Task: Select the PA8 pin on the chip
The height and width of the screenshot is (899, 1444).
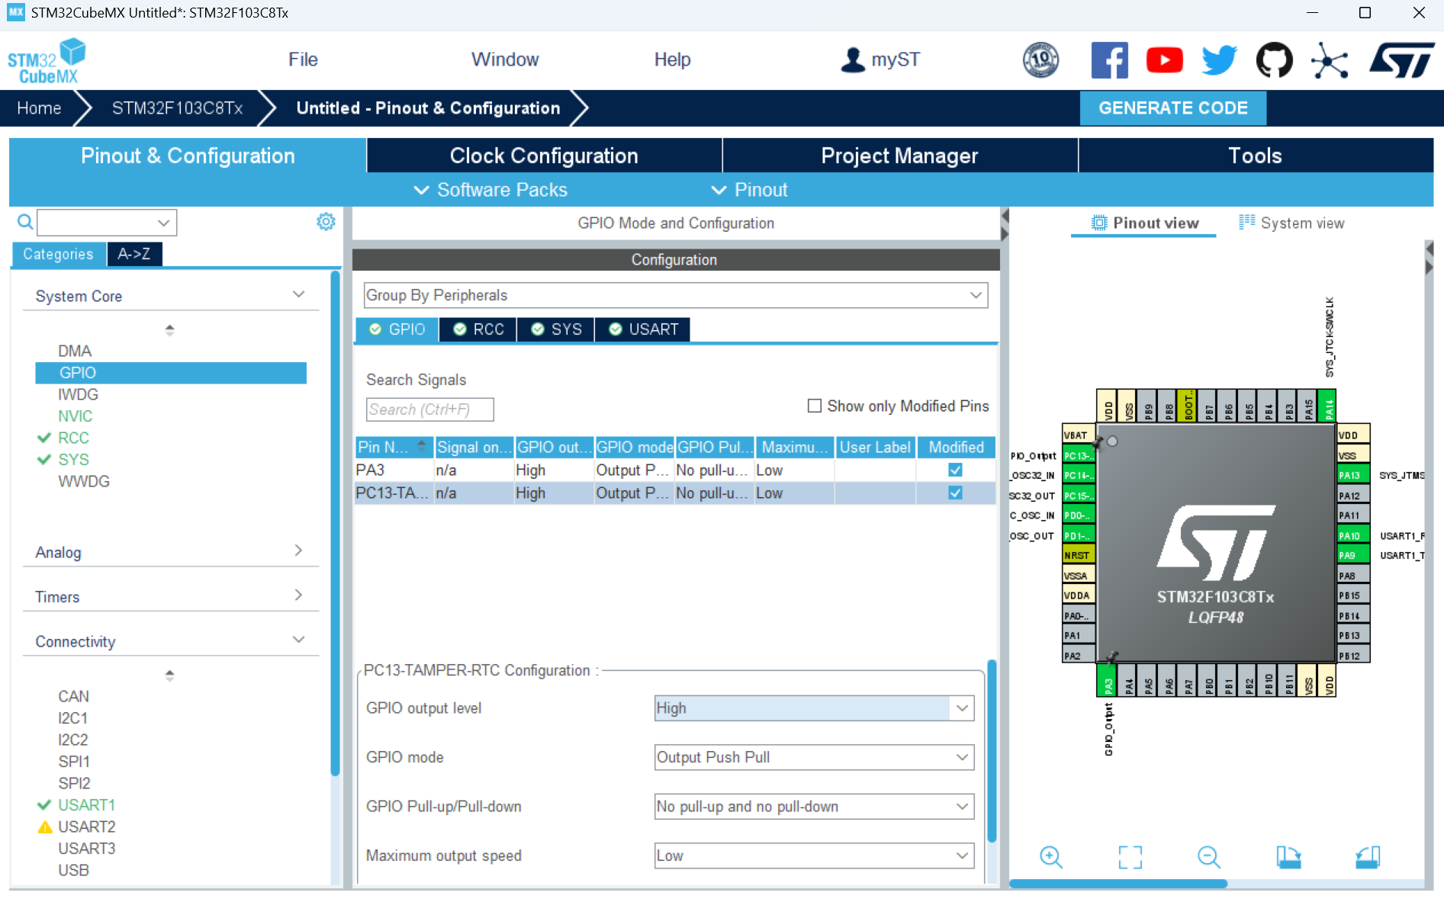Action: point(1353,576)
